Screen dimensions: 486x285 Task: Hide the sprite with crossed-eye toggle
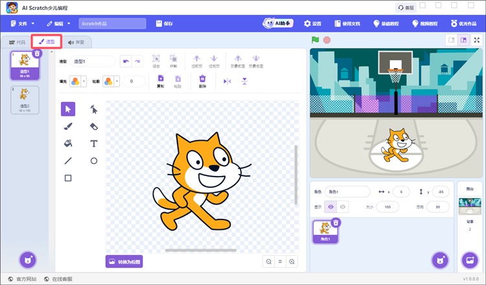[343, 206]
